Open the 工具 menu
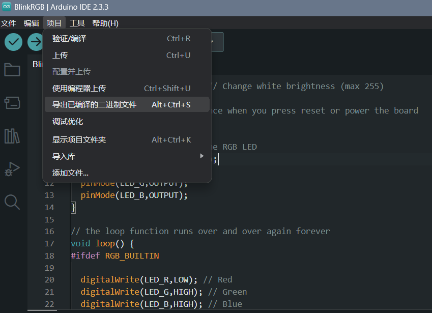Viewport: 432px width, 313px height. pyautogui.click(x=77, y=23)
